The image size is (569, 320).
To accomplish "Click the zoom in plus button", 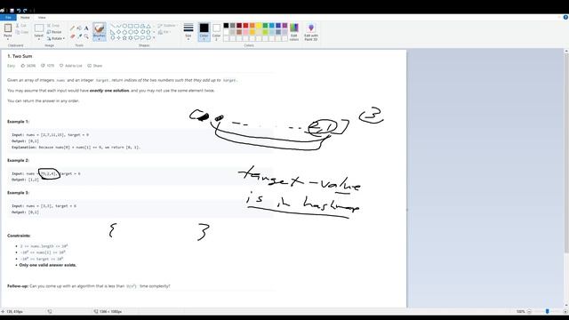I will 565,311.
